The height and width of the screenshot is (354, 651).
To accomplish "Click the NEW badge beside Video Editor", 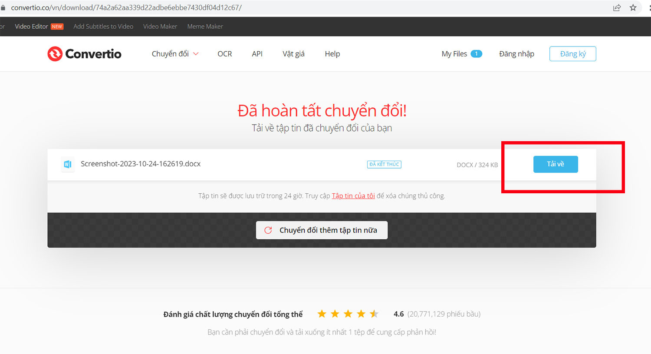I will (x=57, y=26).
